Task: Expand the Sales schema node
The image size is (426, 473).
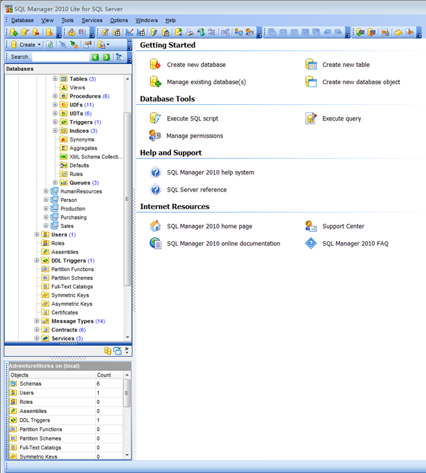Action: click(x=46, y=225)
